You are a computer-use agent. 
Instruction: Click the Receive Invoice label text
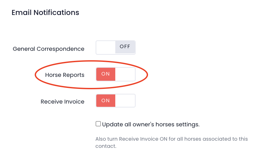click(x=62, y=102)
